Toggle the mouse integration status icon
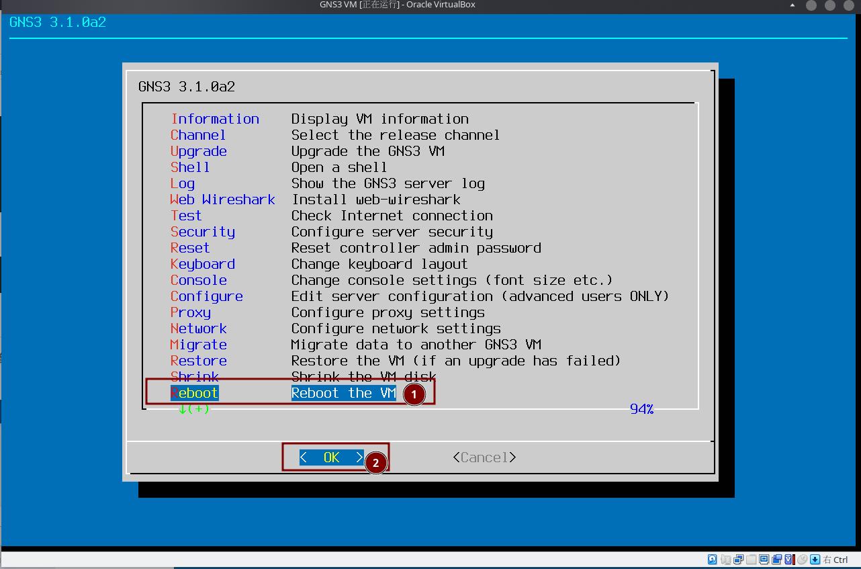 (802, 560)
